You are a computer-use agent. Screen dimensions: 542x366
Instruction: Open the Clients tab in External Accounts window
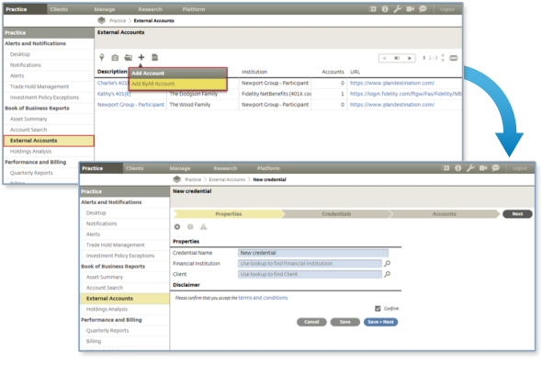(59, 9)
